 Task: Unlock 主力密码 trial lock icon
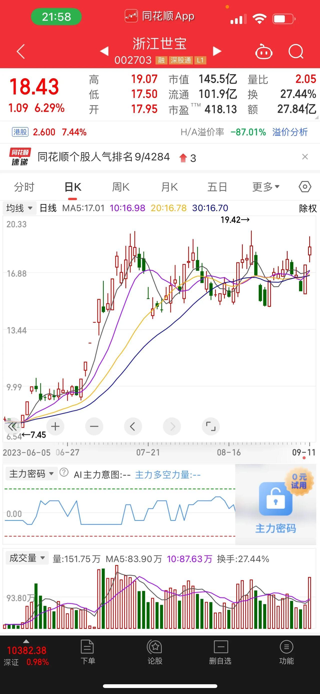pyautogui.click(x=276, y=499)
